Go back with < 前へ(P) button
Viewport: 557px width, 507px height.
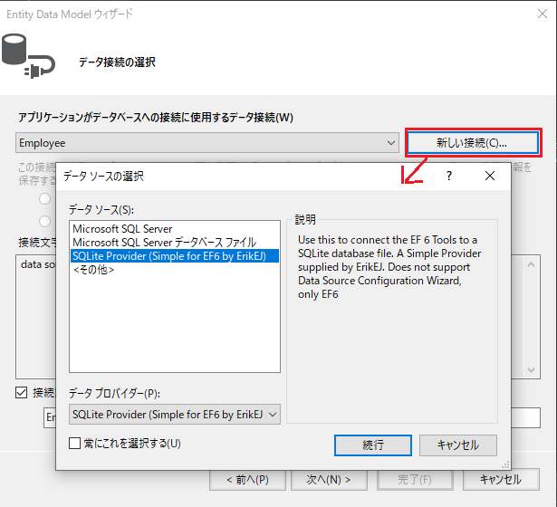click(247, 480)
